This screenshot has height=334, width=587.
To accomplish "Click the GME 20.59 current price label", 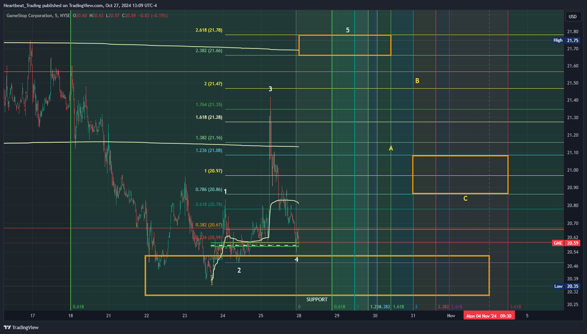I will click(x=566, y=243).
